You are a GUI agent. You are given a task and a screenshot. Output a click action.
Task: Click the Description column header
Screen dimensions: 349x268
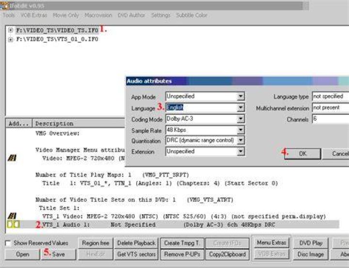tap(79, 124)
